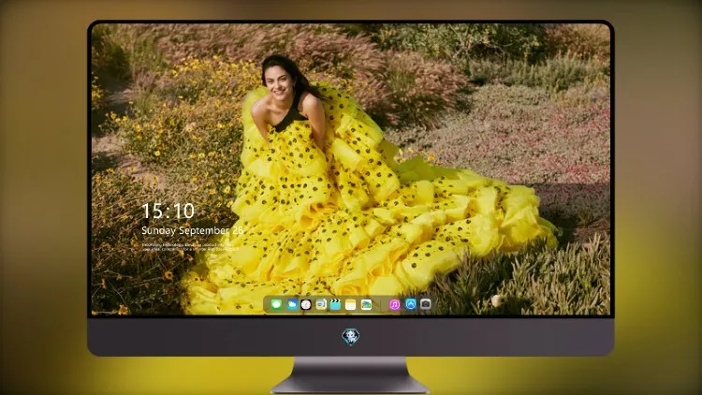This screenshot has height=395, width=702.
Task: Open the yellow Notes app in the dock
Action: click(x=351, y=304)
